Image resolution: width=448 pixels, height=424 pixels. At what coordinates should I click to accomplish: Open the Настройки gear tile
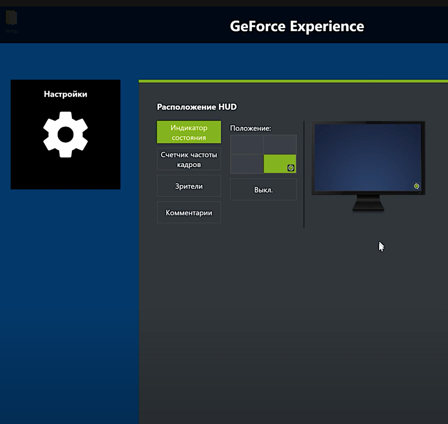(x=65, y=134)
